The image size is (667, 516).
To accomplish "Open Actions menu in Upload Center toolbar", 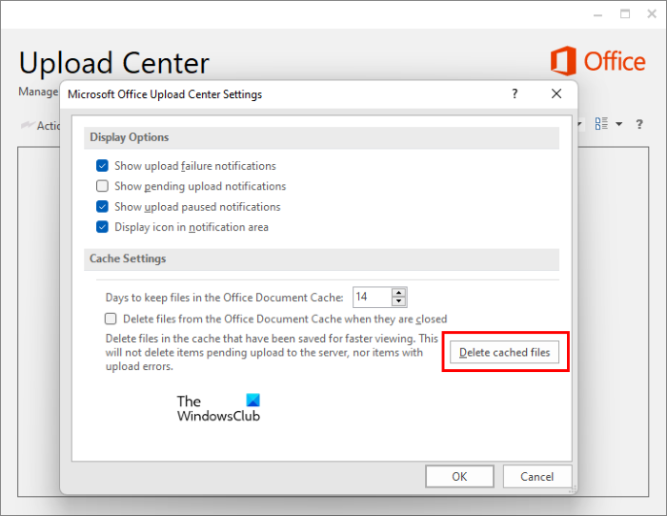I will coord(40,125).
